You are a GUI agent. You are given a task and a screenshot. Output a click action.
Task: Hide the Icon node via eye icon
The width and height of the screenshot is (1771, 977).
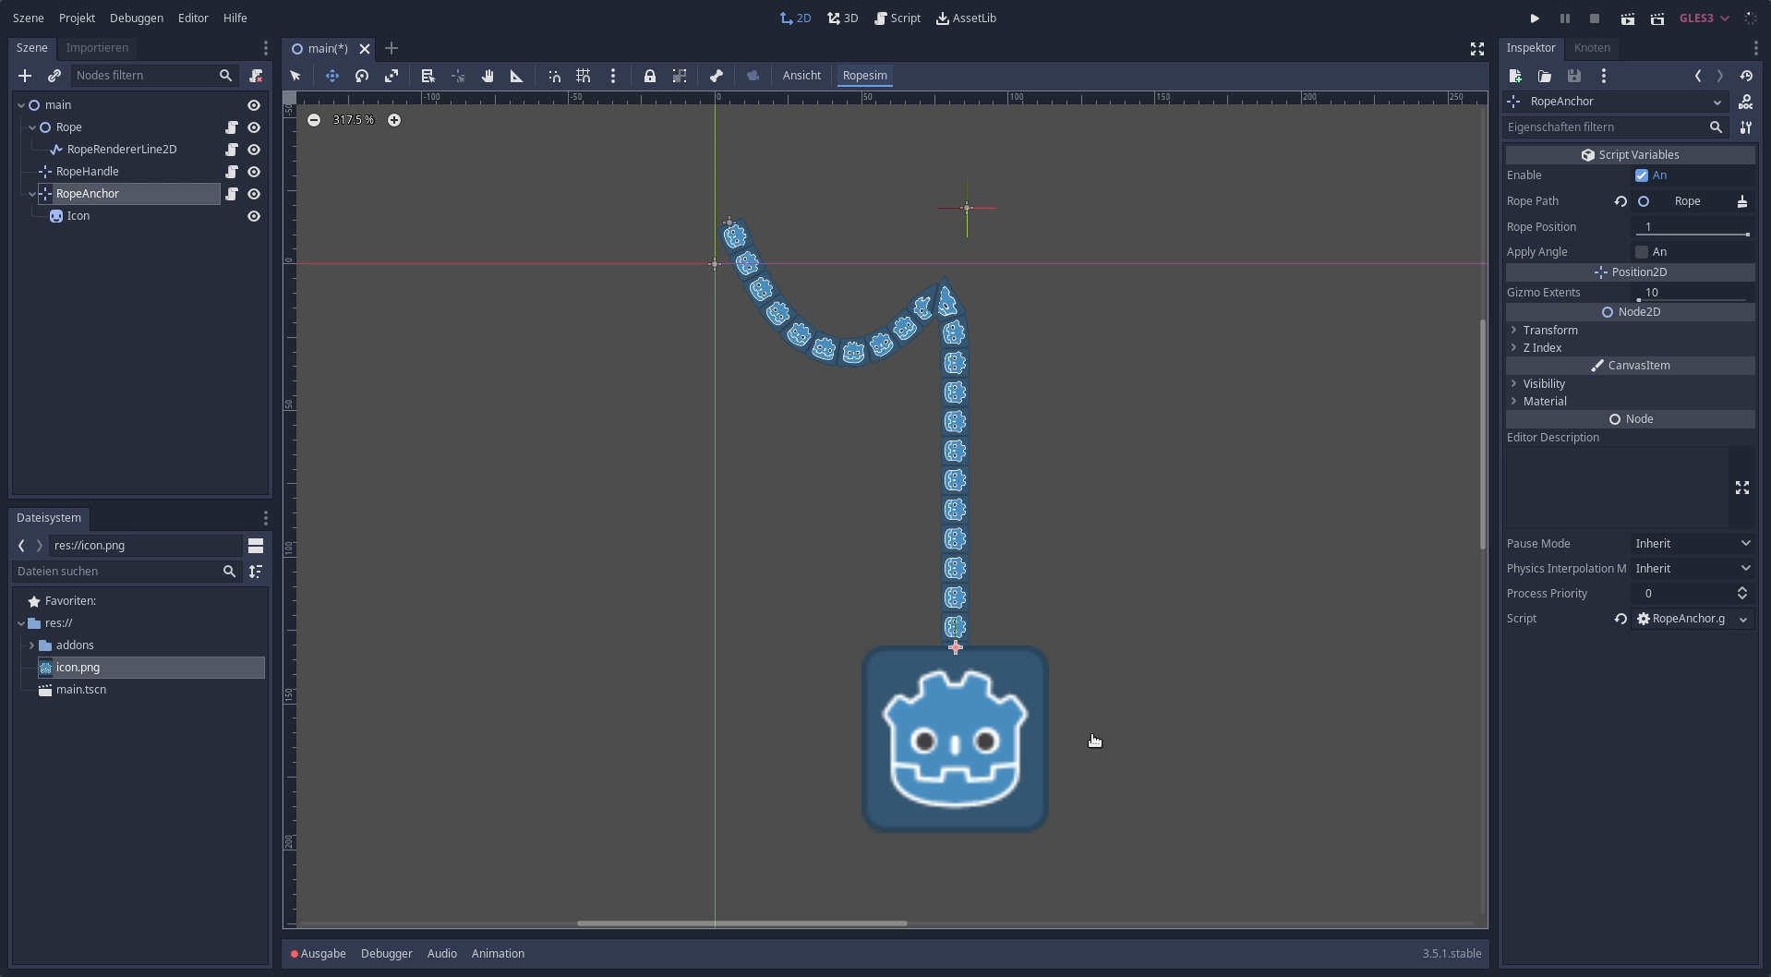click(x=254, y=216)
